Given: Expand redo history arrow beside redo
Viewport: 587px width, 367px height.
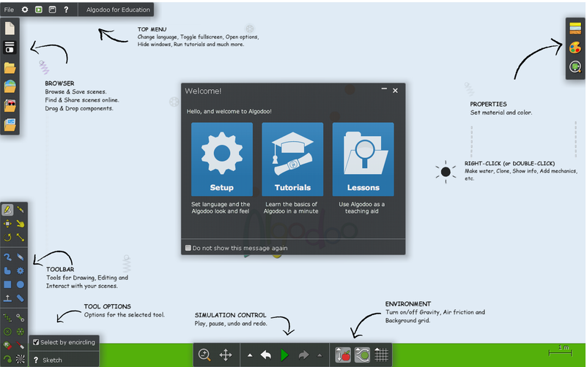Looking at the screenshot, I should 320,355.
